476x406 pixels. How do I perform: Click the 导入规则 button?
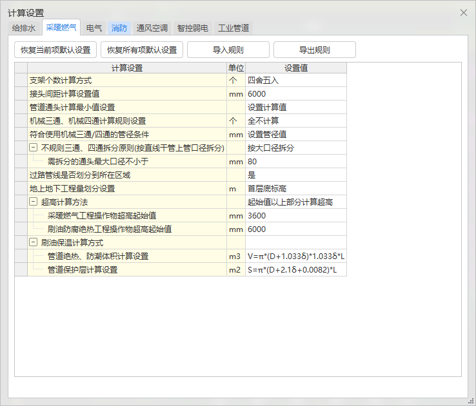coord(228,50)
